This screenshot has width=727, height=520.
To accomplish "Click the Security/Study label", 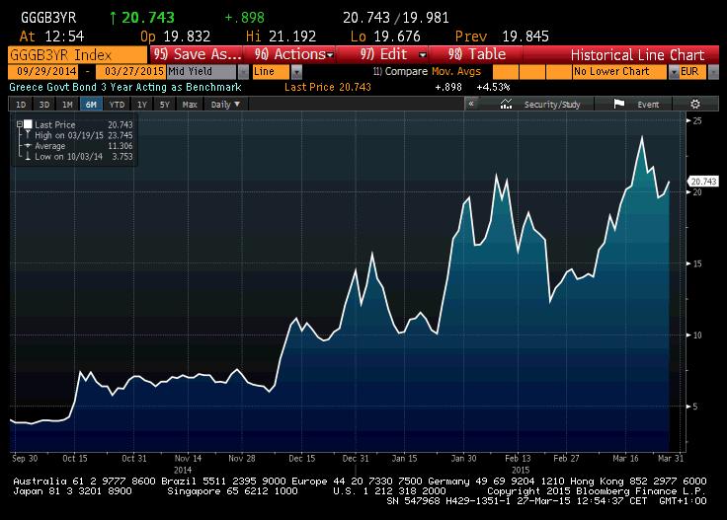I will (552, 105).
